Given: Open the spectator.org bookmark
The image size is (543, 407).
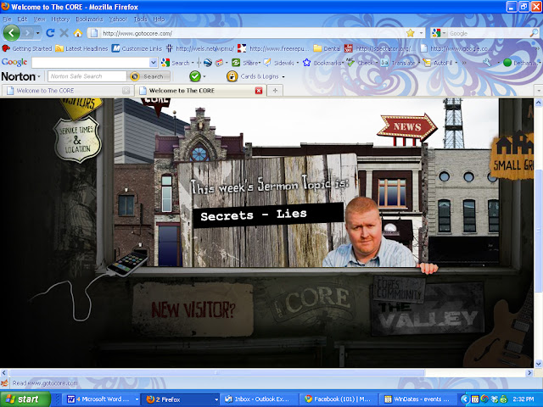Looking at the screenshot, I should pos(380,48).
